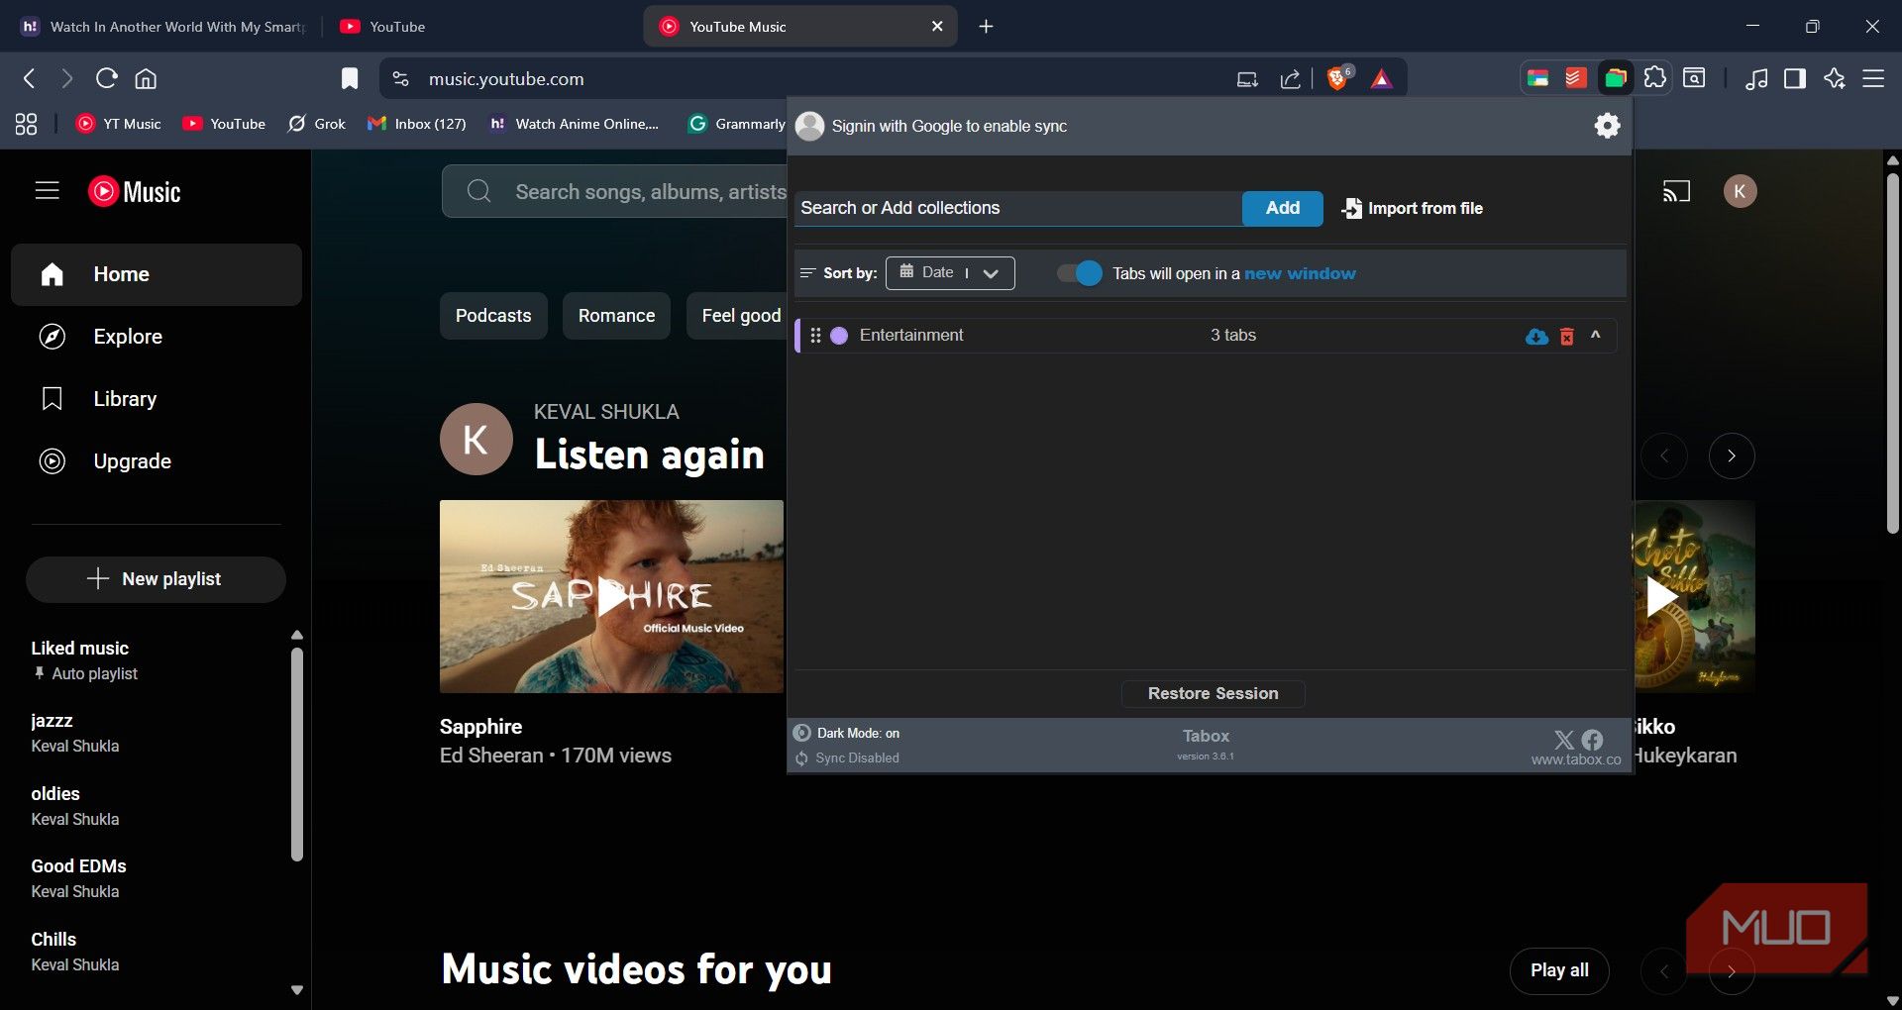This screenshot has height=1010, width=1902.
Task: Click Play all button
Action: click(1559, 970)
